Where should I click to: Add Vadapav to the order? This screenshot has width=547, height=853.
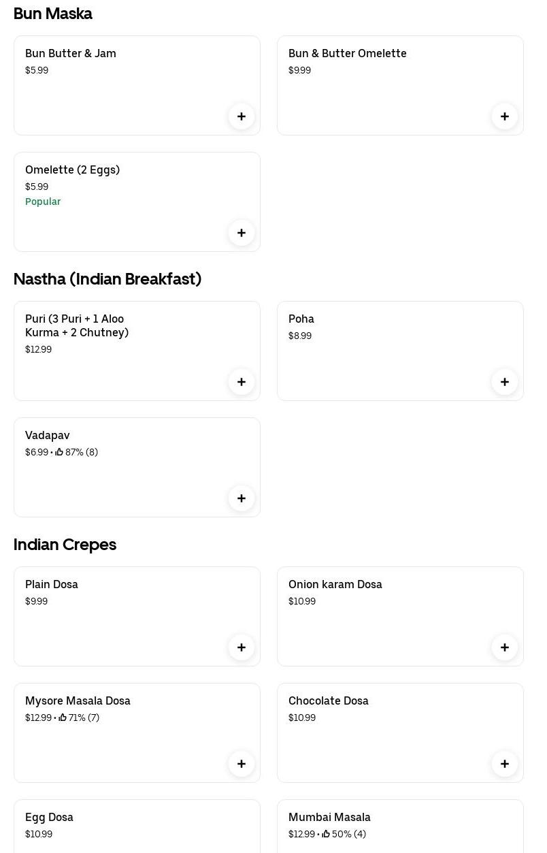[x=242, y=498]
